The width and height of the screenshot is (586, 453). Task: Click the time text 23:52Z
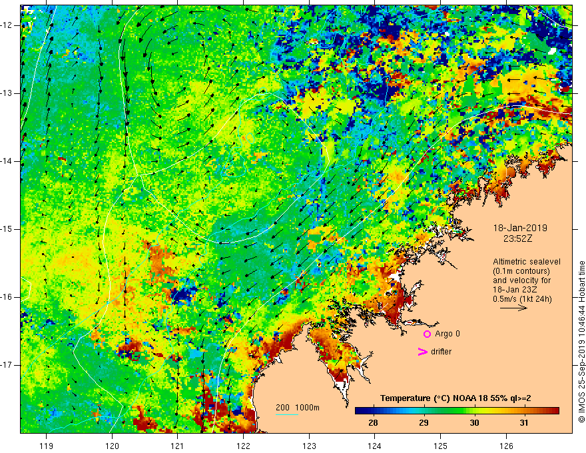click(x=517, y=238)
